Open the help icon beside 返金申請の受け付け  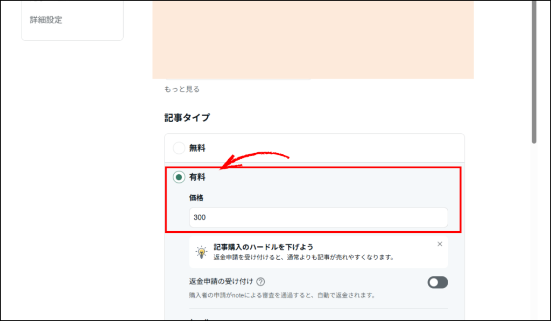point(261,282)
